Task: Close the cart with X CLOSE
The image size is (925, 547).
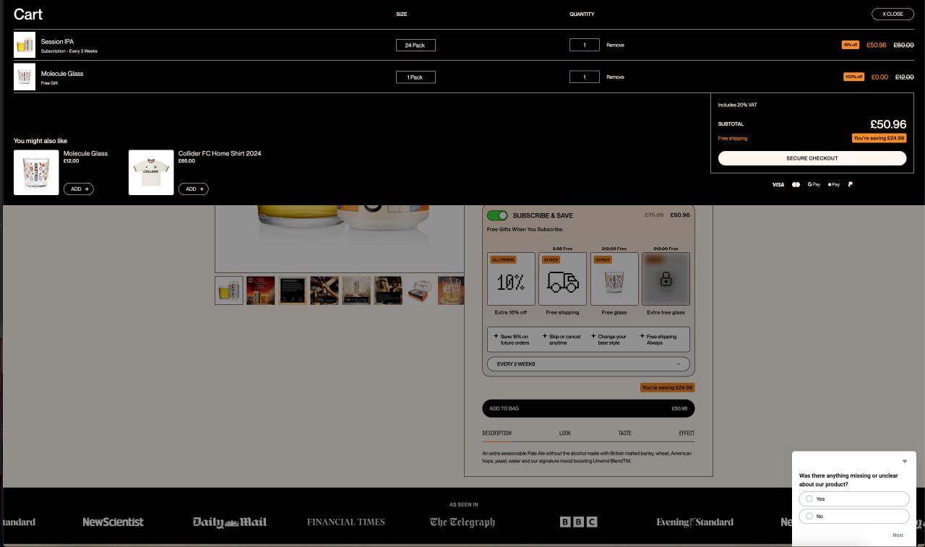Action: point(892,14)
